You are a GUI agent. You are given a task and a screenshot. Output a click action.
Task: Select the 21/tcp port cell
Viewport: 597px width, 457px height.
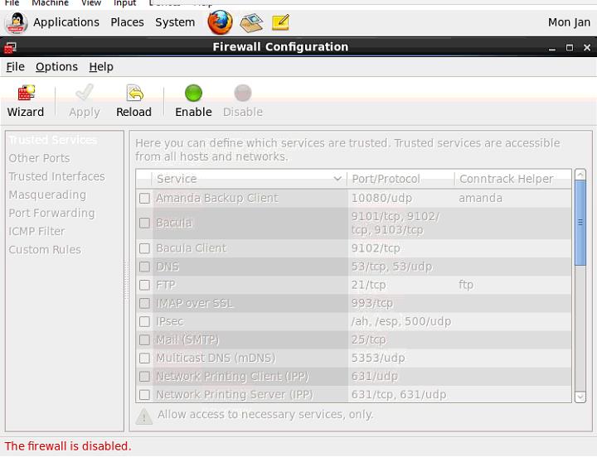coord(368,285)
